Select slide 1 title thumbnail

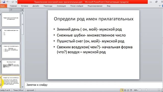(x=11, y=20)
